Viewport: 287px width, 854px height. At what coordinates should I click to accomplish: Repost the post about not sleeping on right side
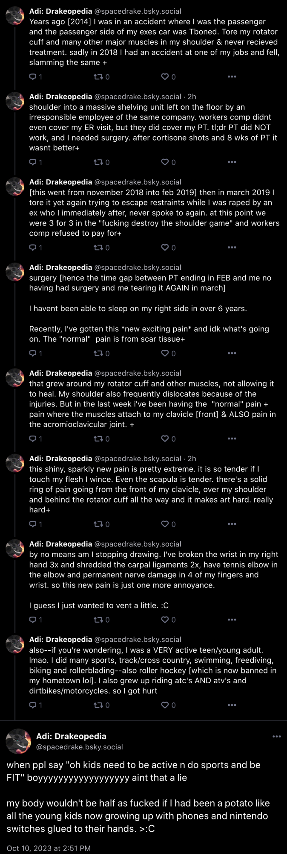[101, 354]
